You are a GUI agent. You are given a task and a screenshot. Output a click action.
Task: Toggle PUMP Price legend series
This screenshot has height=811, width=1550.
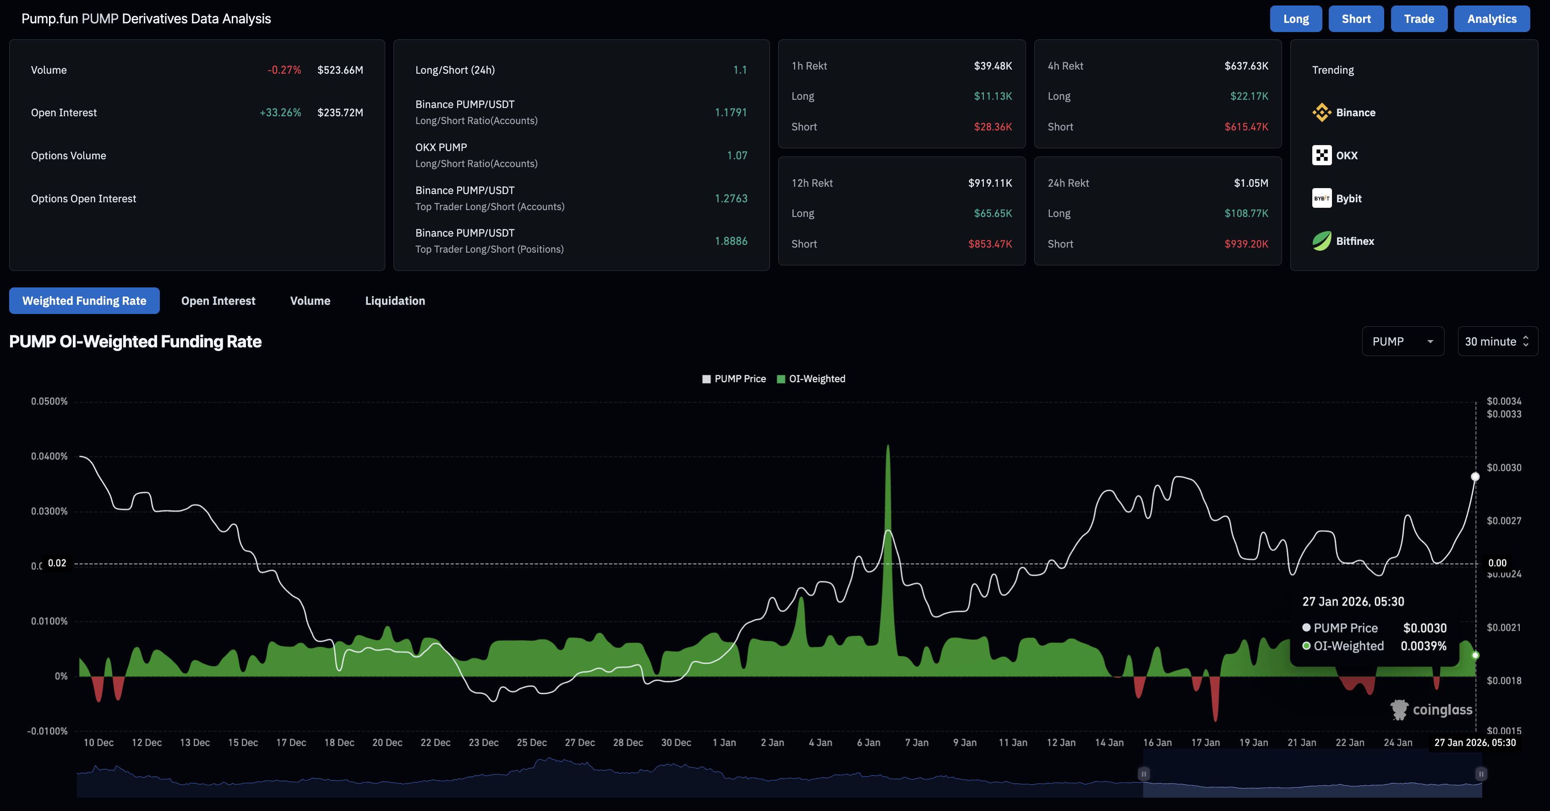pyautogui.click(x=733, y=379)
